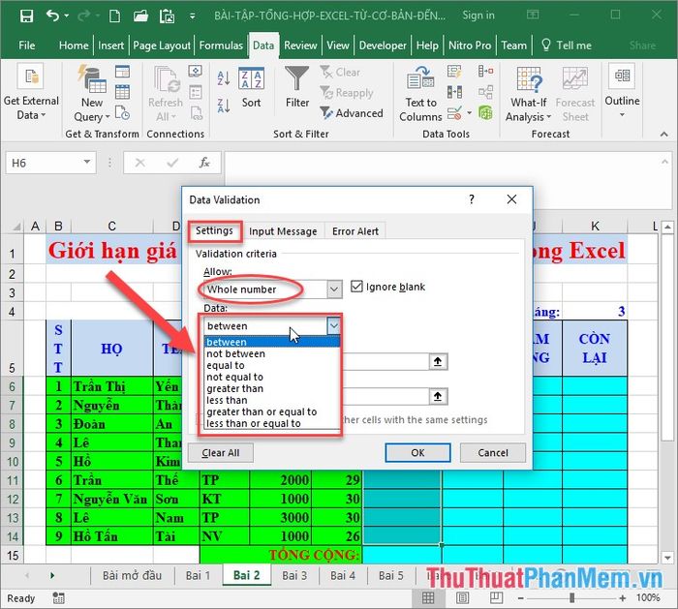This screenshot has width=678, height=609.
Task: Confirm the dialog with OK
Action: click(x=417, y=452)
